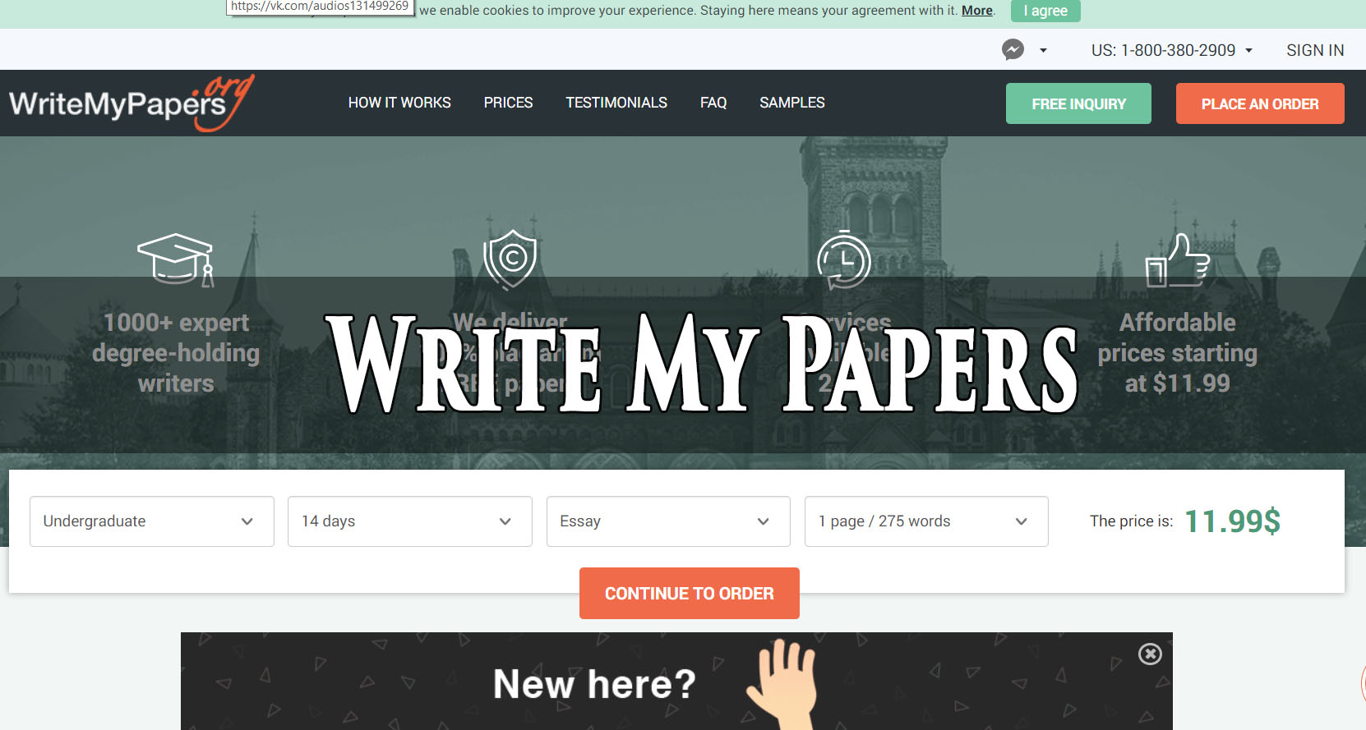Open the Undergraduate academic level dropdown

[x=152, y=521]
